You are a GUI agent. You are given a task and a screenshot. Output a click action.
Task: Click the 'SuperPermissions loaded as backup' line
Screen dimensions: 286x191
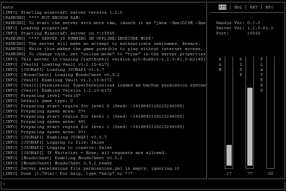tap(104, 85)
